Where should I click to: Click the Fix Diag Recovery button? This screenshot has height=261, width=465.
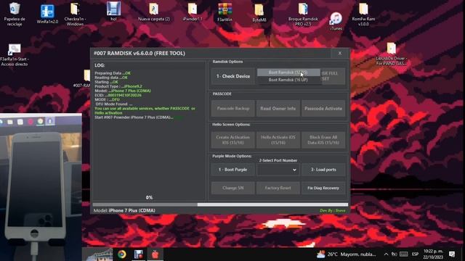pyautogui.click(x=323, y=188)
